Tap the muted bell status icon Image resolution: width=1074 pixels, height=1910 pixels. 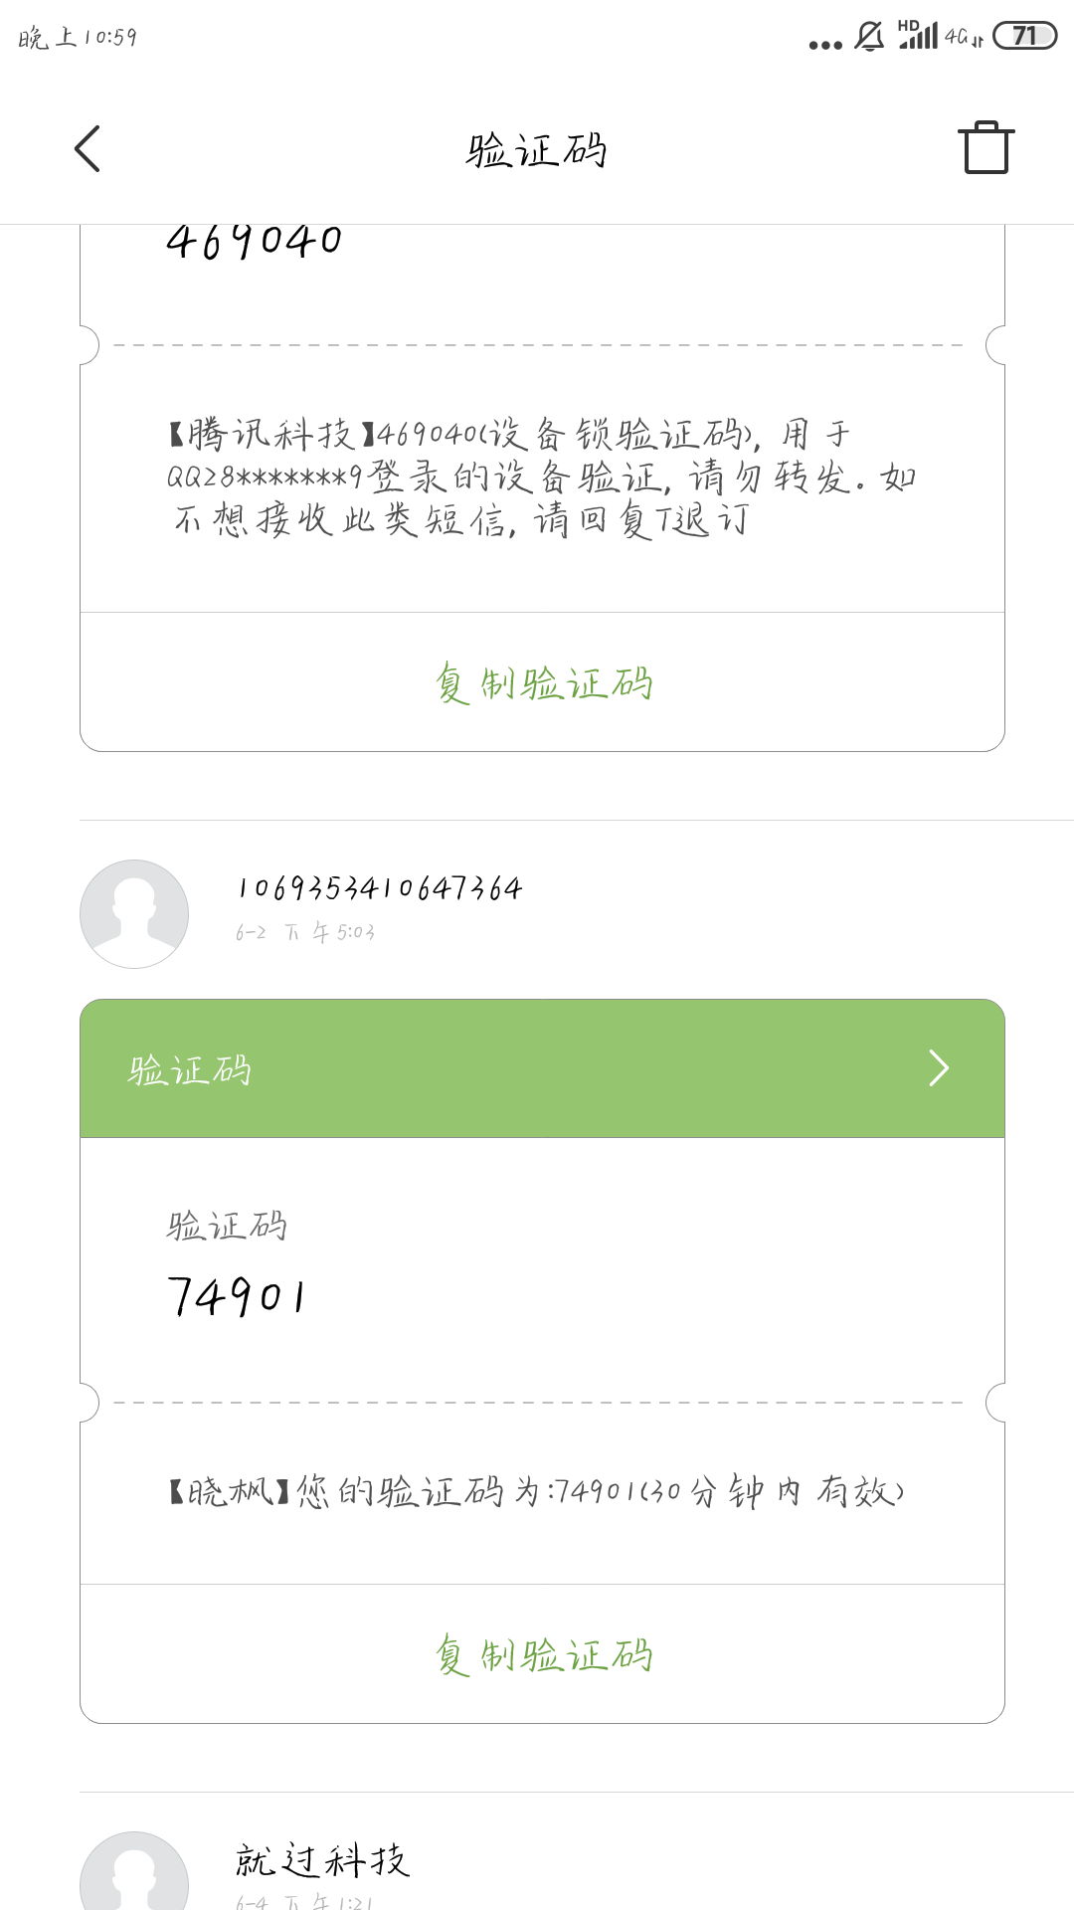tap(869, 37)
